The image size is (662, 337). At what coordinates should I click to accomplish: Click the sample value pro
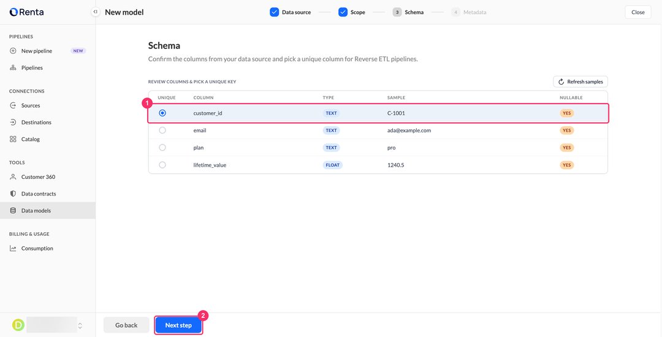click(391, 148)
